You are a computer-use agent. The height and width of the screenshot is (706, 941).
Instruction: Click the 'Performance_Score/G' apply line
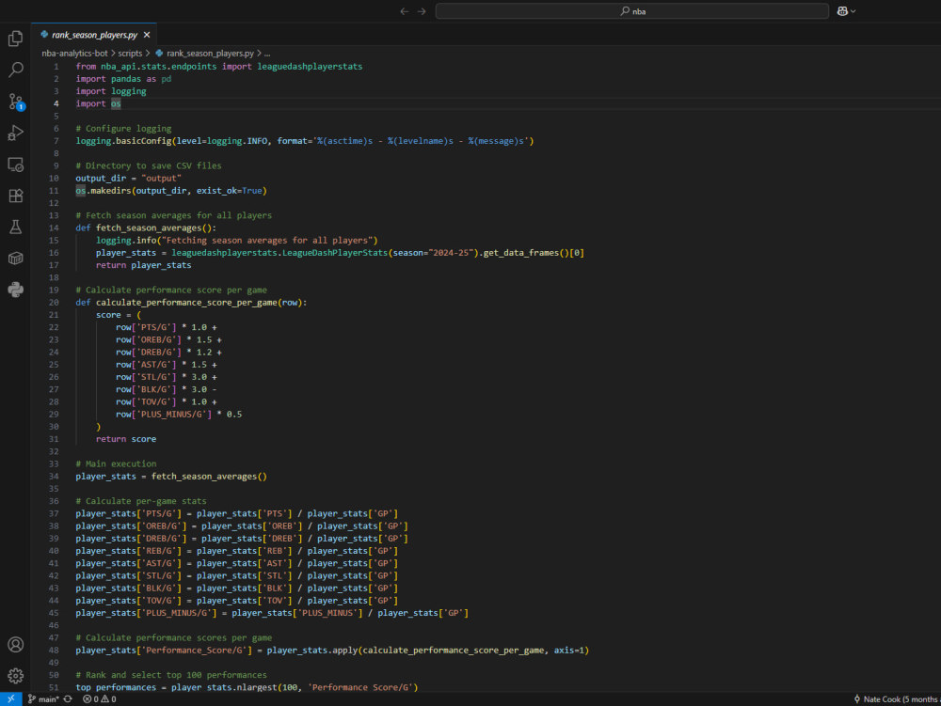coord(332,650)
